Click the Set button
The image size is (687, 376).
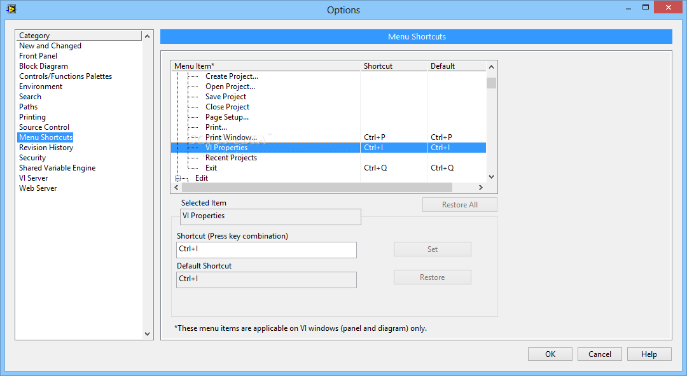coord(433,249)
